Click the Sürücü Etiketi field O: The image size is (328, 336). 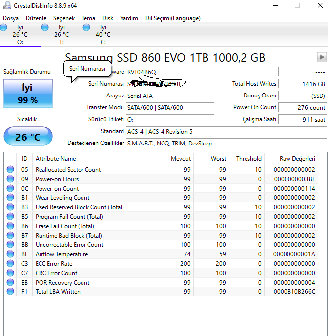coord(170,120)
